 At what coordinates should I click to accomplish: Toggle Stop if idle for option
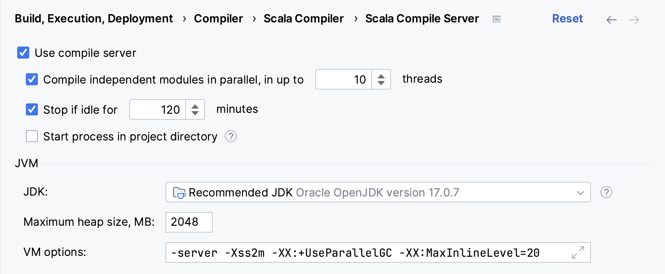coord(32,109)
